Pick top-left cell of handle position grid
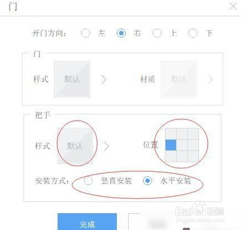This screenshot has height=230, width=241. point(171,134)
